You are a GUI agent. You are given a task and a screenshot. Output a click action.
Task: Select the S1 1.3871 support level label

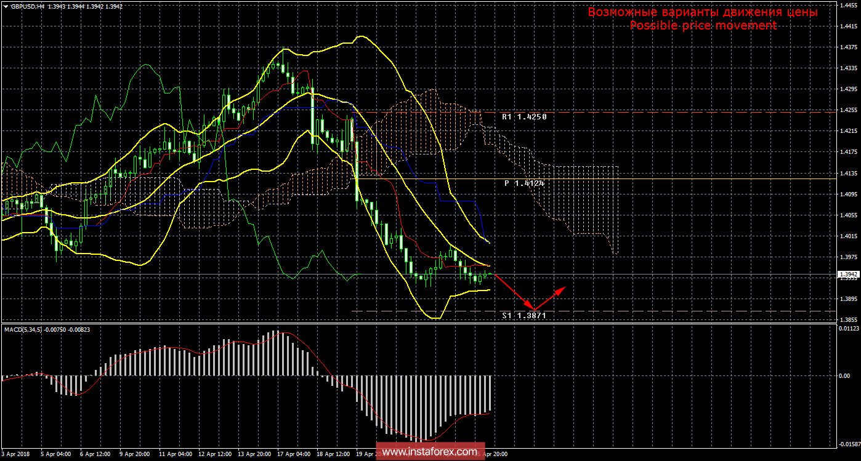pyautogui.click(x=524, y=315)
